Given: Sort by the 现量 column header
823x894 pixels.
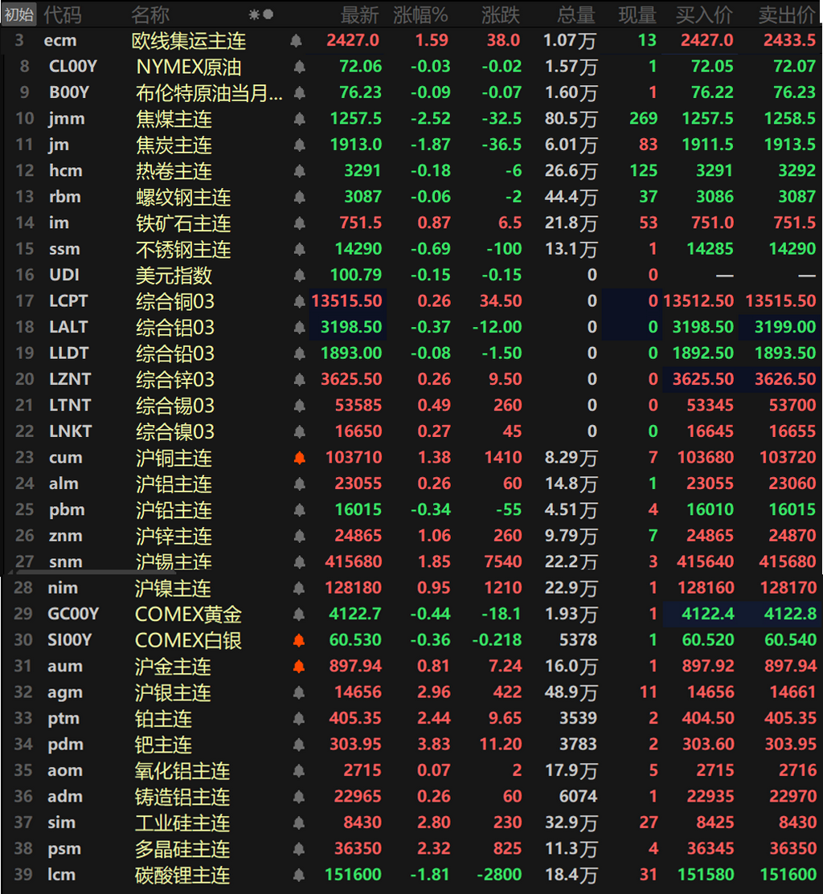Looking at the screenshot, I should 637,14.
